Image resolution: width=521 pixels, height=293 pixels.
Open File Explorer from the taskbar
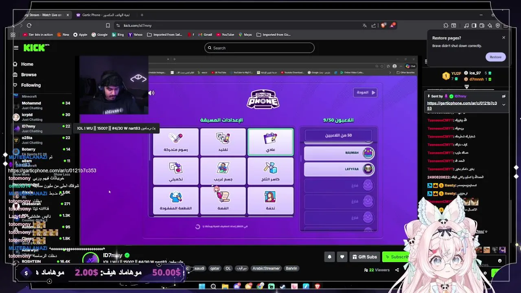225,286
